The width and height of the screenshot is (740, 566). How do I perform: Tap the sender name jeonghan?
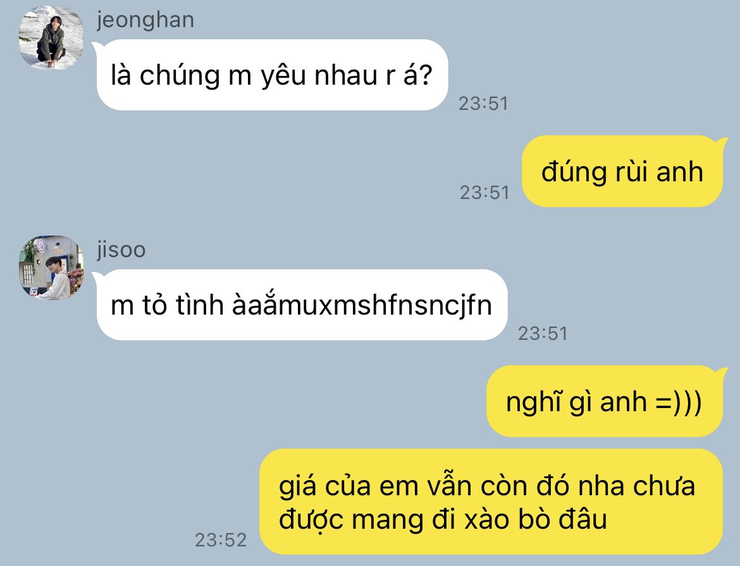click(x=145, y=20)
